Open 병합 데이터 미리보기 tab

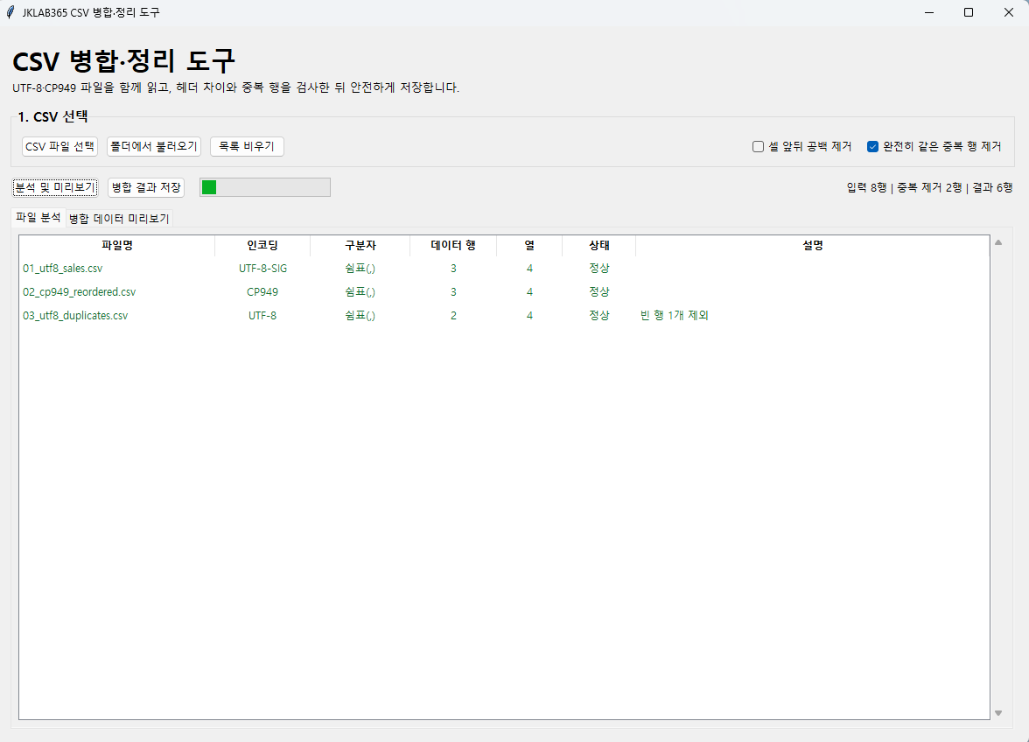tap(119, 219)
